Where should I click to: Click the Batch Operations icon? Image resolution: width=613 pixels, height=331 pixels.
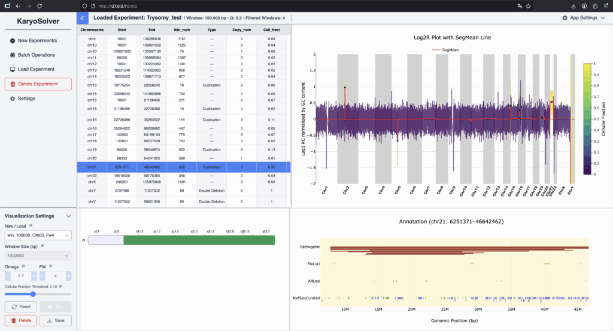[x=13, y=55]
